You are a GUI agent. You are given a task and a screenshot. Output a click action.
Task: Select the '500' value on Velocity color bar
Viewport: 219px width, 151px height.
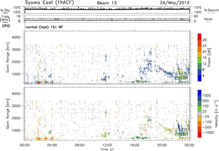coord(206,101)
